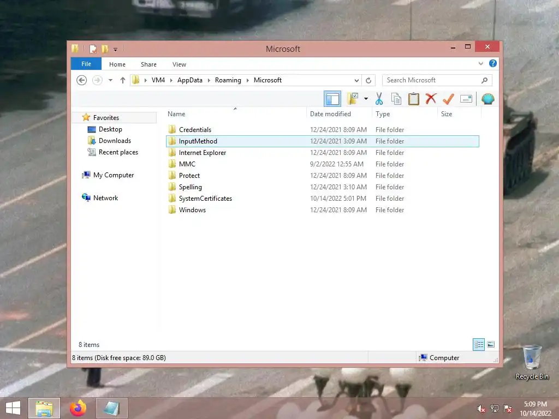Screen dimensions: 559x419
Task: Click the quick access Properties icon
Action: tap(93, 49)
